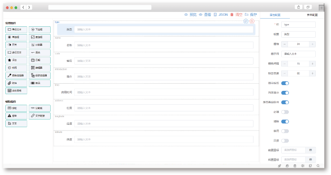331x175 pixels.
Task: Click the red clear-all button
Action: click(236, 14)
